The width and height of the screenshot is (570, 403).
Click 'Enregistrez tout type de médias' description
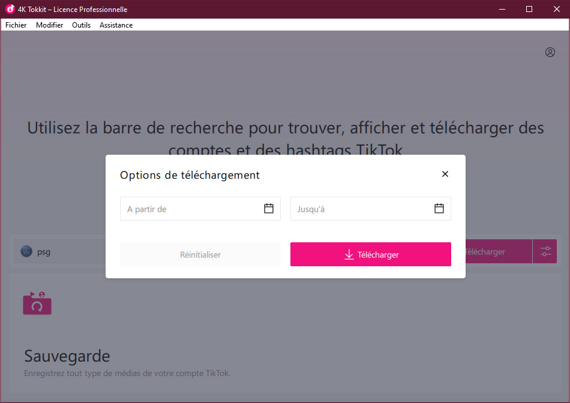(127, 373)
